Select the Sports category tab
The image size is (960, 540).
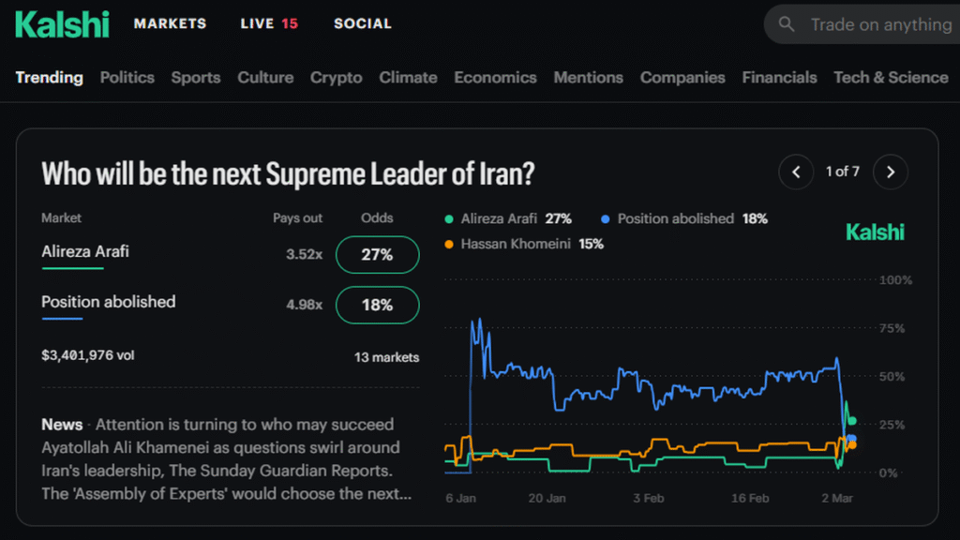(x=195, y=78)
